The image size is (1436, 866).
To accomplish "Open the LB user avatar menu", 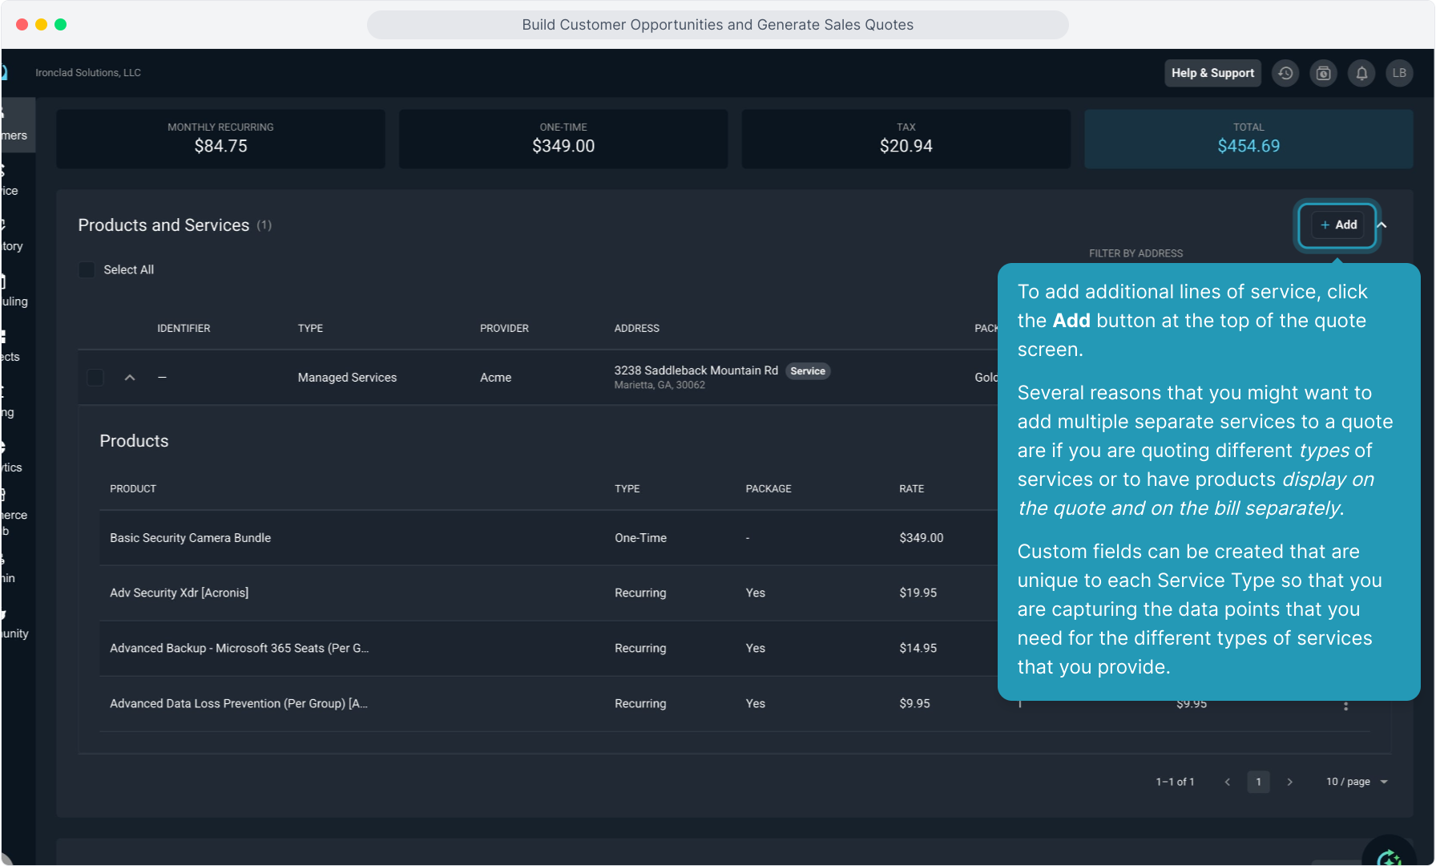I will pos(1399,73).
